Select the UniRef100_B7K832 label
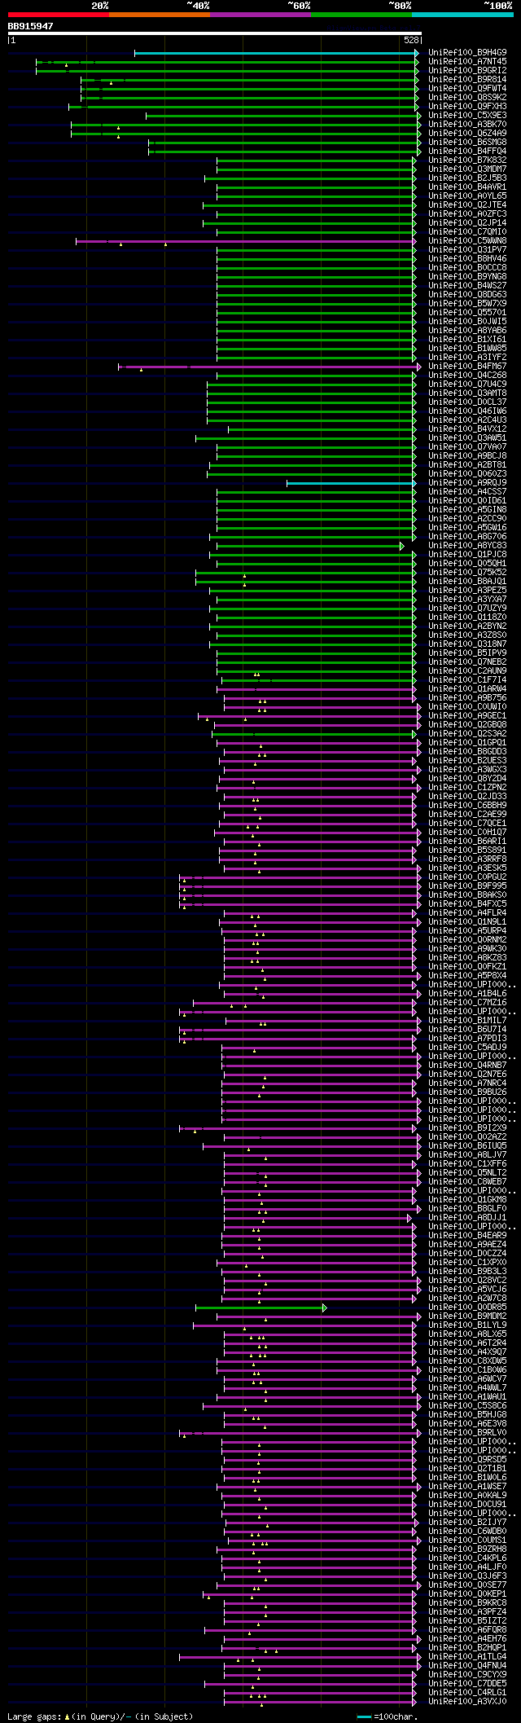Screen dimensions: 521x1723 click(x=467, y=160)
